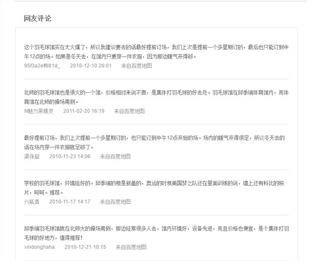The height and width of the screenshot is (261, 314).
Task: Select the comment starting 这个羽毛球馆实在太火爆了
Action: click(x=156, y=52)
